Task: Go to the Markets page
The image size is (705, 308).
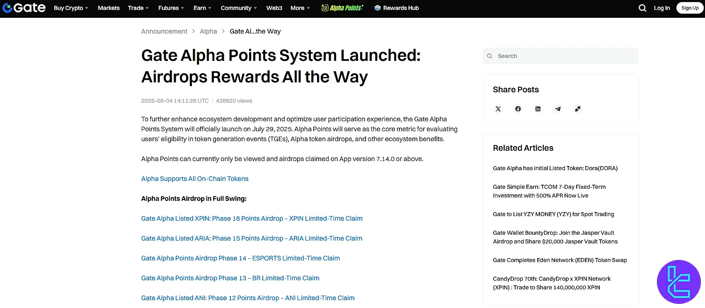Action: [109, 8]
